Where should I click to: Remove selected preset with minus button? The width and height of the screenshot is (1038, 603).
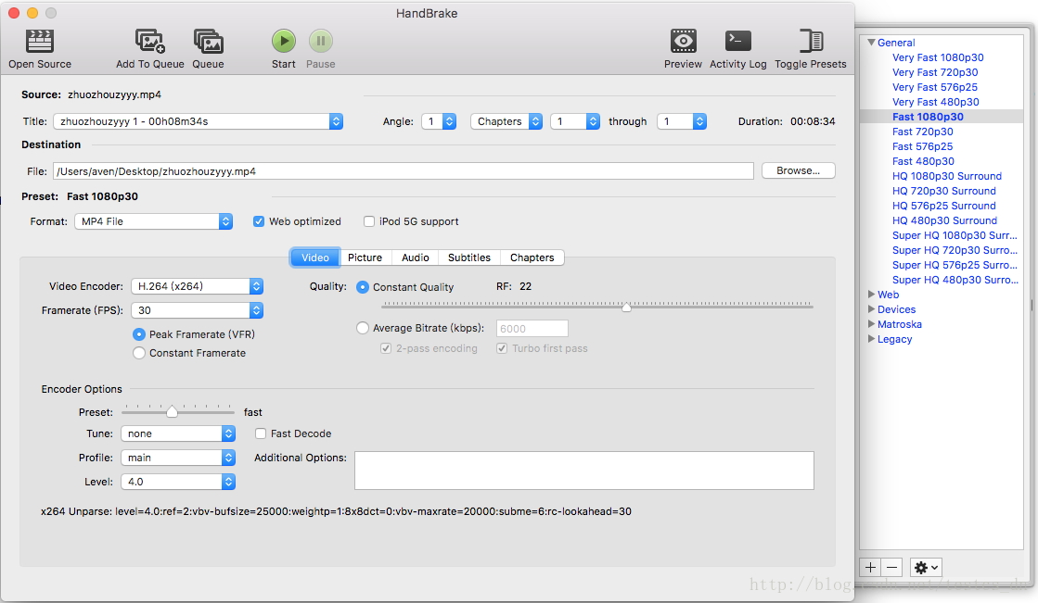pyautogui.click(x=891, y=567)
